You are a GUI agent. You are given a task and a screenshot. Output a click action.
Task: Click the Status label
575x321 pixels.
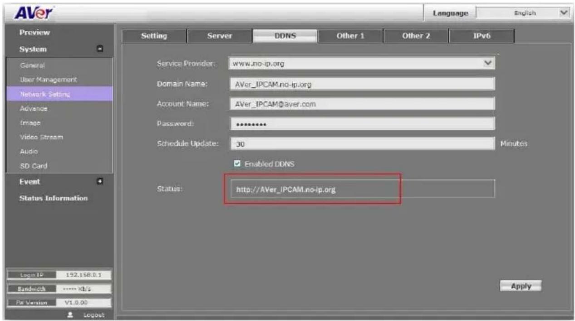[169, 189]
